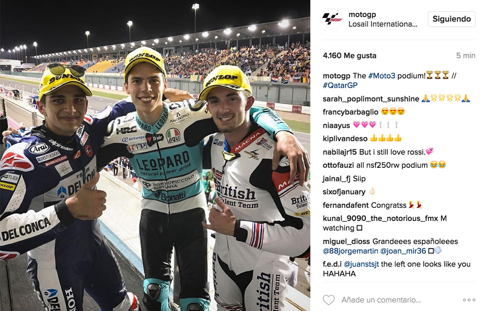
Task: Open the motogp profile avatar
Action: (x=332, y=19)
